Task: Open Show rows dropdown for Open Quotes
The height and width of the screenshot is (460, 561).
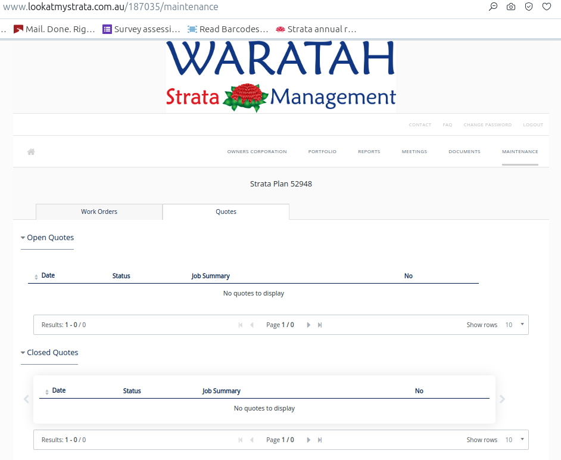Action: (x=515, y=325)
